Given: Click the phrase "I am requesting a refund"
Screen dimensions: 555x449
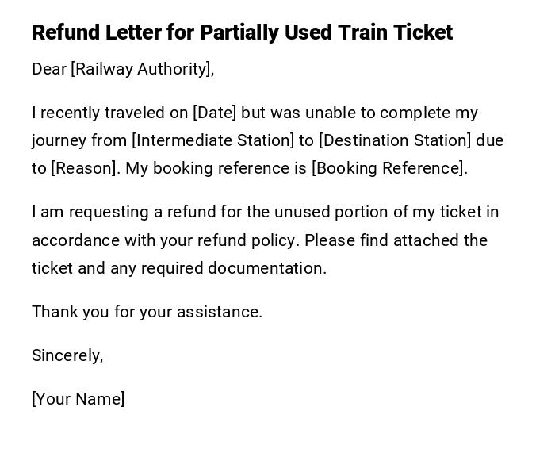Looking at the screenshot, I should point(122,212).
